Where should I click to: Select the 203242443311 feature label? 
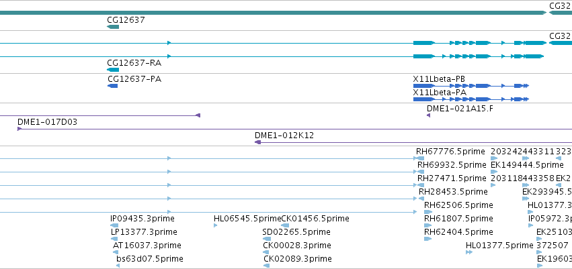(523, 152)
